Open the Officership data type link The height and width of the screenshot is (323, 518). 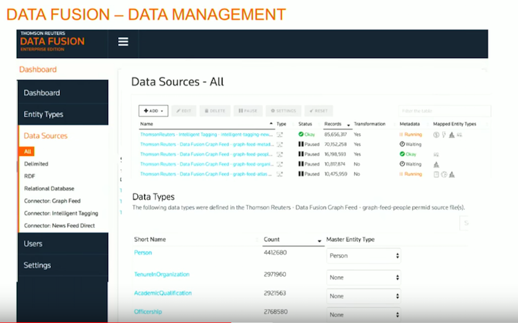[x=148, y=312]
